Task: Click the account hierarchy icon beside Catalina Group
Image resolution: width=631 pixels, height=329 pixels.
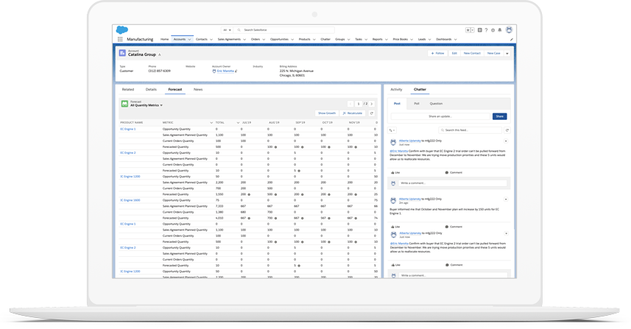Action: tap(159, 54)
